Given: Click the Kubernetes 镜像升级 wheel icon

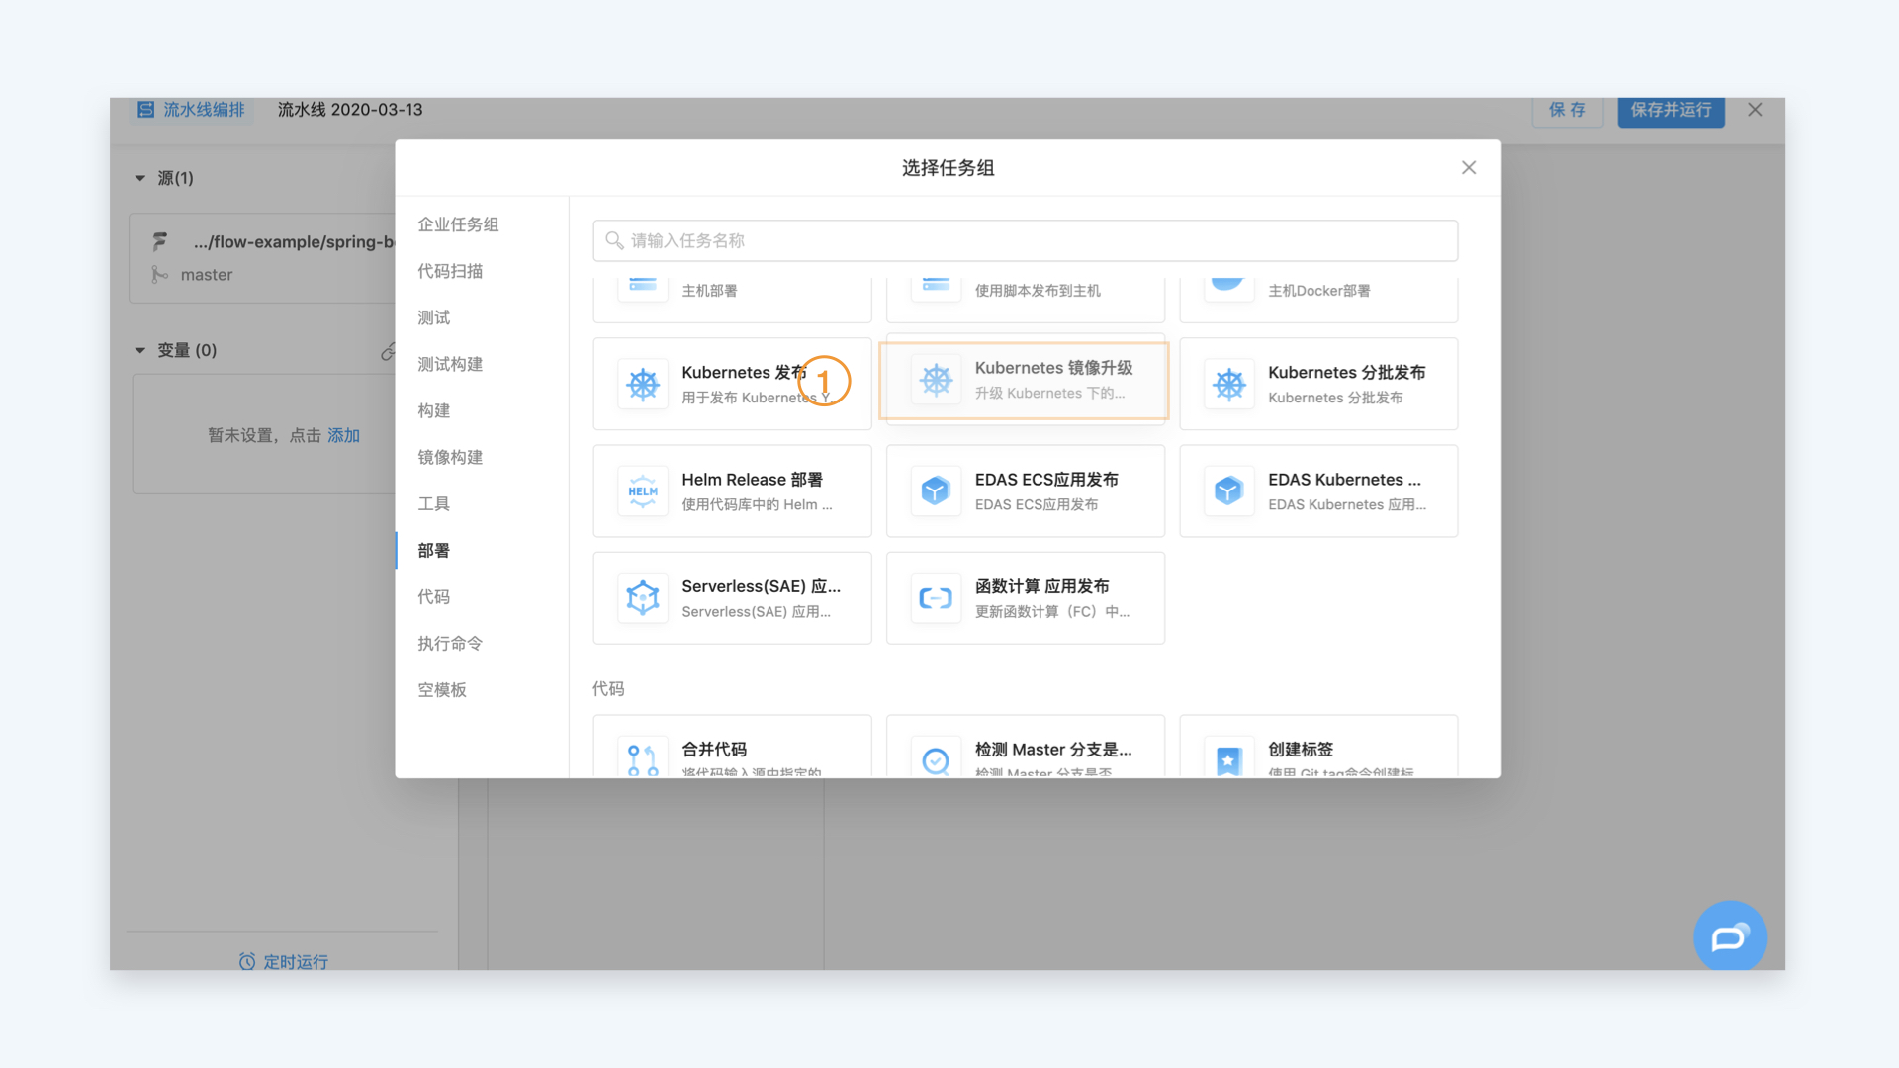Looking at the screenshot, I should click(x=936, y=379).
